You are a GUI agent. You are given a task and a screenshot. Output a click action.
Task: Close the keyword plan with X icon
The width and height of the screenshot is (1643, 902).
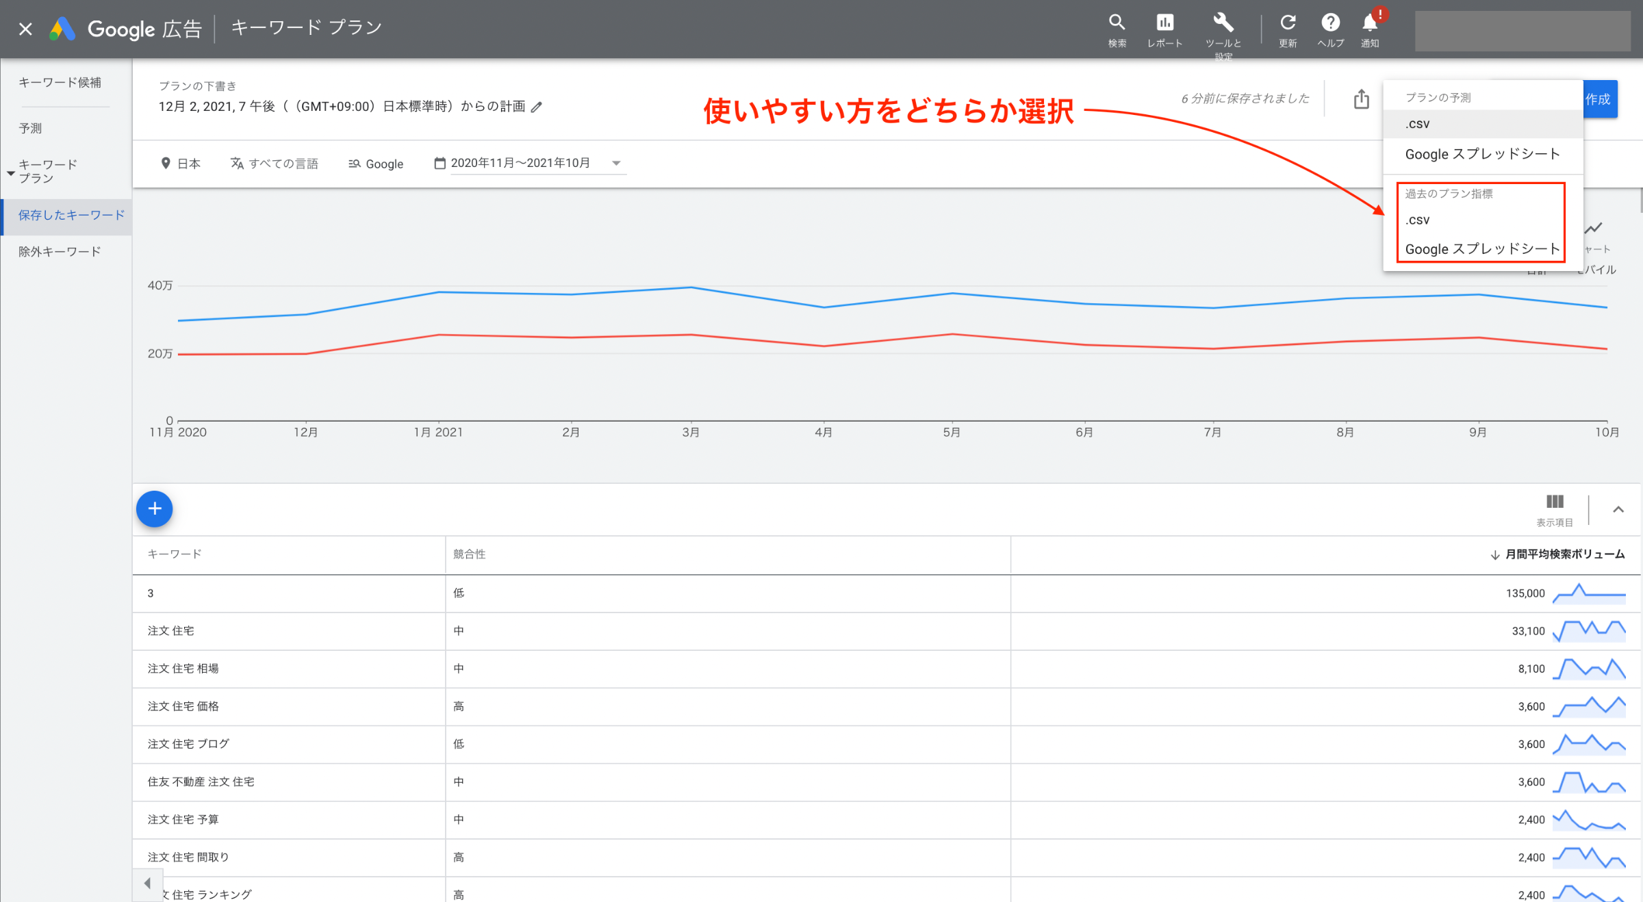[x=25, y=29]
